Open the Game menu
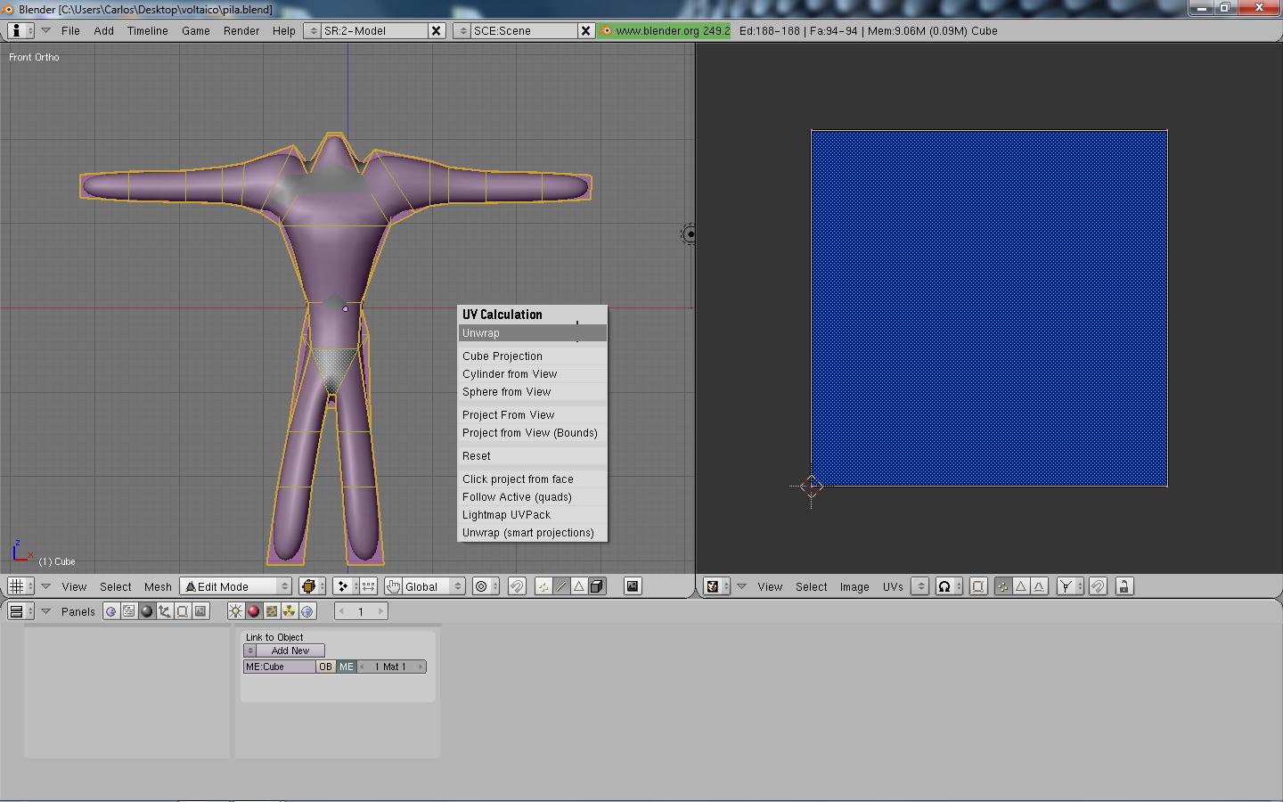Viewport: 1283px width, 802px height. [196, 30]
